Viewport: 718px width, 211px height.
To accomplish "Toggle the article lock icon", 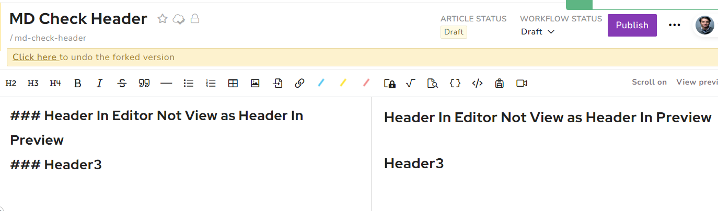I will tap(195, 19).
